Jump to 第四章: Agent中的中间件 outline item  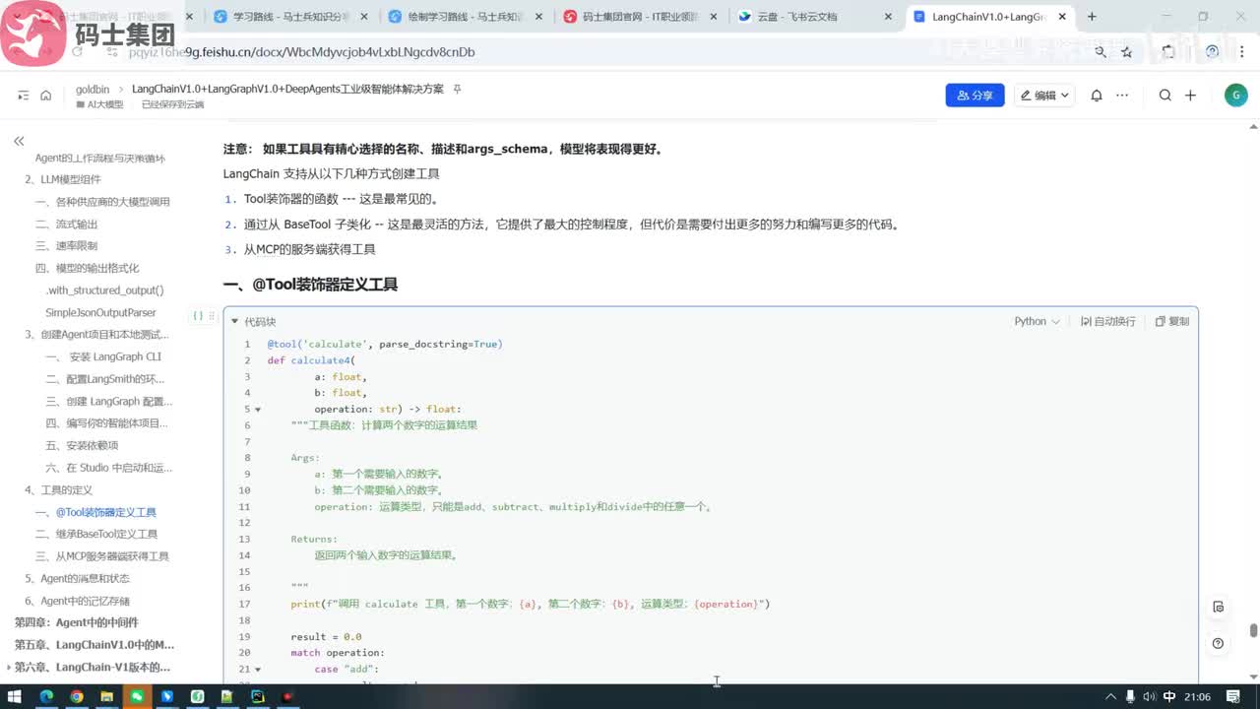pyautogui.click(x=76, y=622)
